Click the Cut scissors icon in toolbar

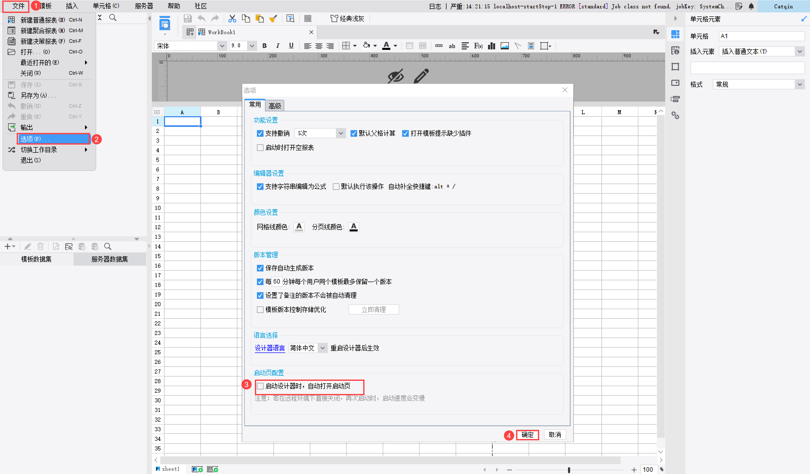tap(232, 19)
